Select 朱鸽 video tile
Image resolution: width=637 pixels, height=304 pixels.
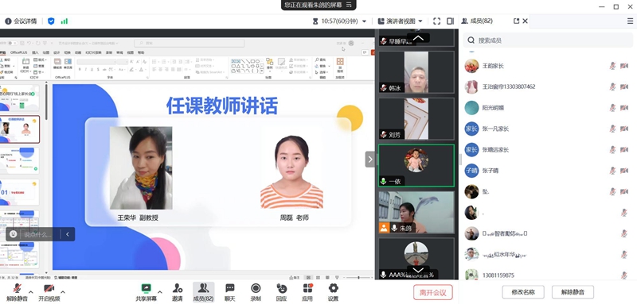pos(416,213)
